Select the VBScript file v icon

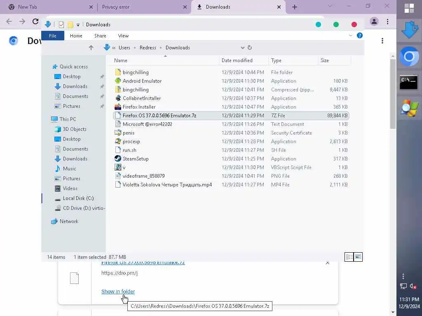coord(118,167)
